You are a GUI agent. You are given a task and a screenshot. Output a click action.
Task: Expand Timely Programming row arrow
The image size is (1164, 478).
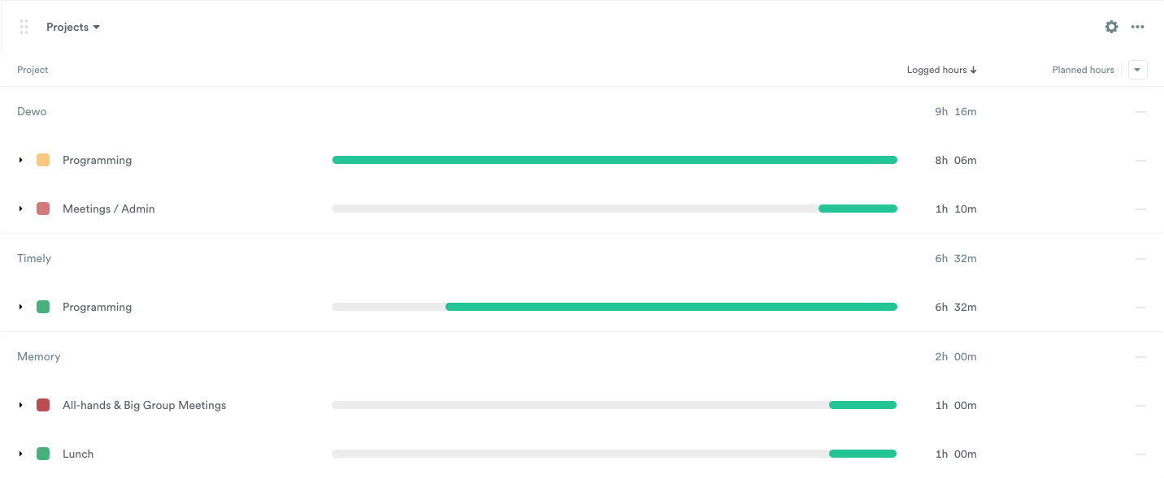tap(21, 307)
